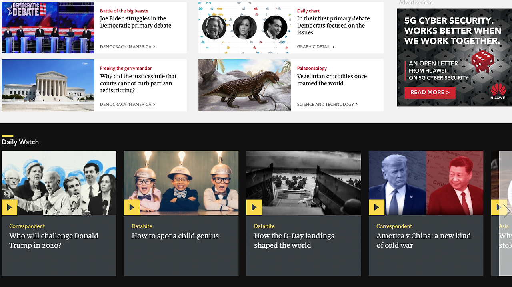Image resolution: width=512 pixels, height=287 pixels.
Task: Open DEMOCRACY IN AMERICA link under Biden article
Action: pyautogui.click(x=128, y=47)
